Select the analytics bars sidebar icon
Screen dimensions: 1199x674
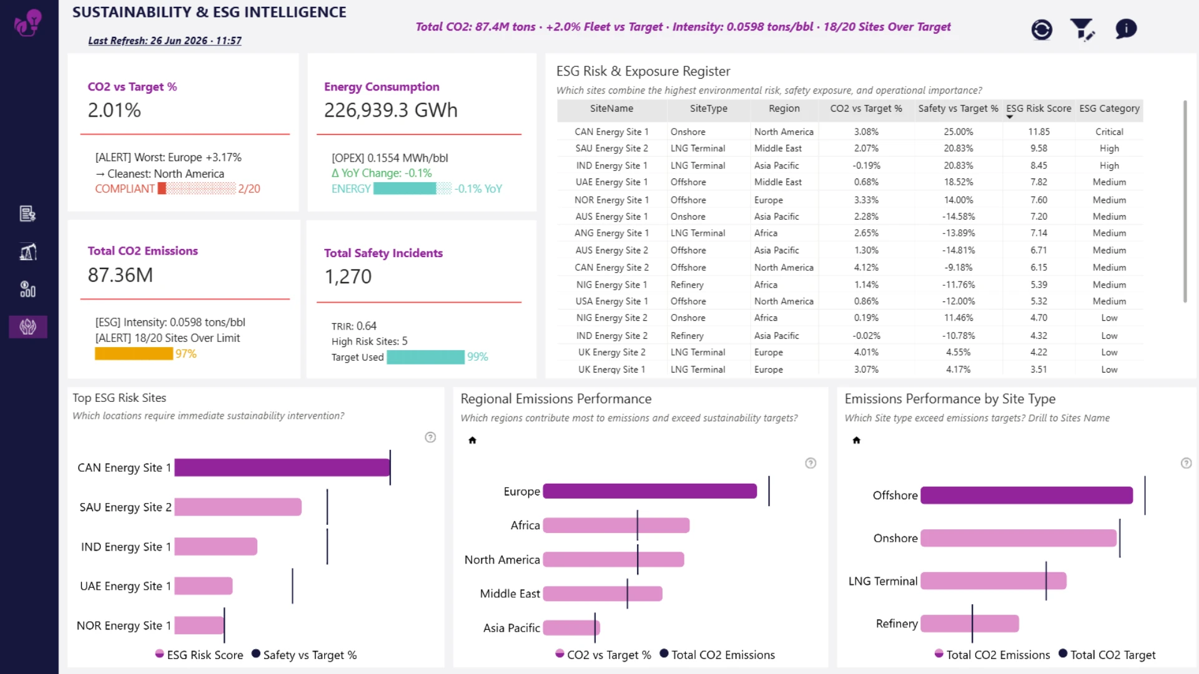pos(27,290)
